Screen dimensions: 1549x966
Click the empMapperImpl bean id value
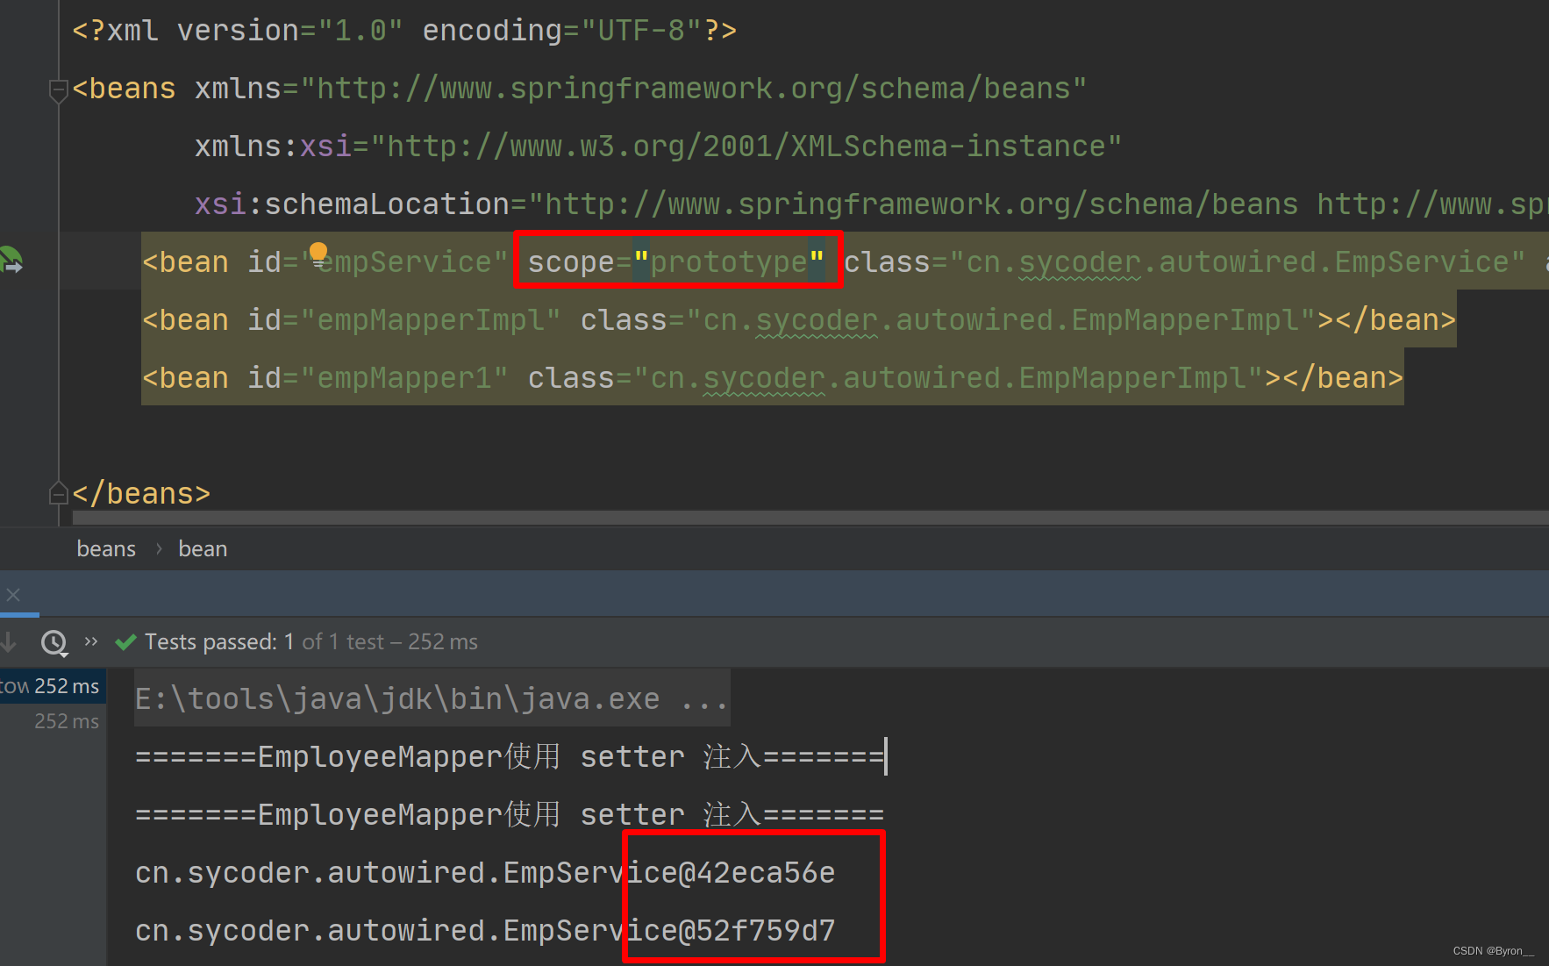point(430,320)
